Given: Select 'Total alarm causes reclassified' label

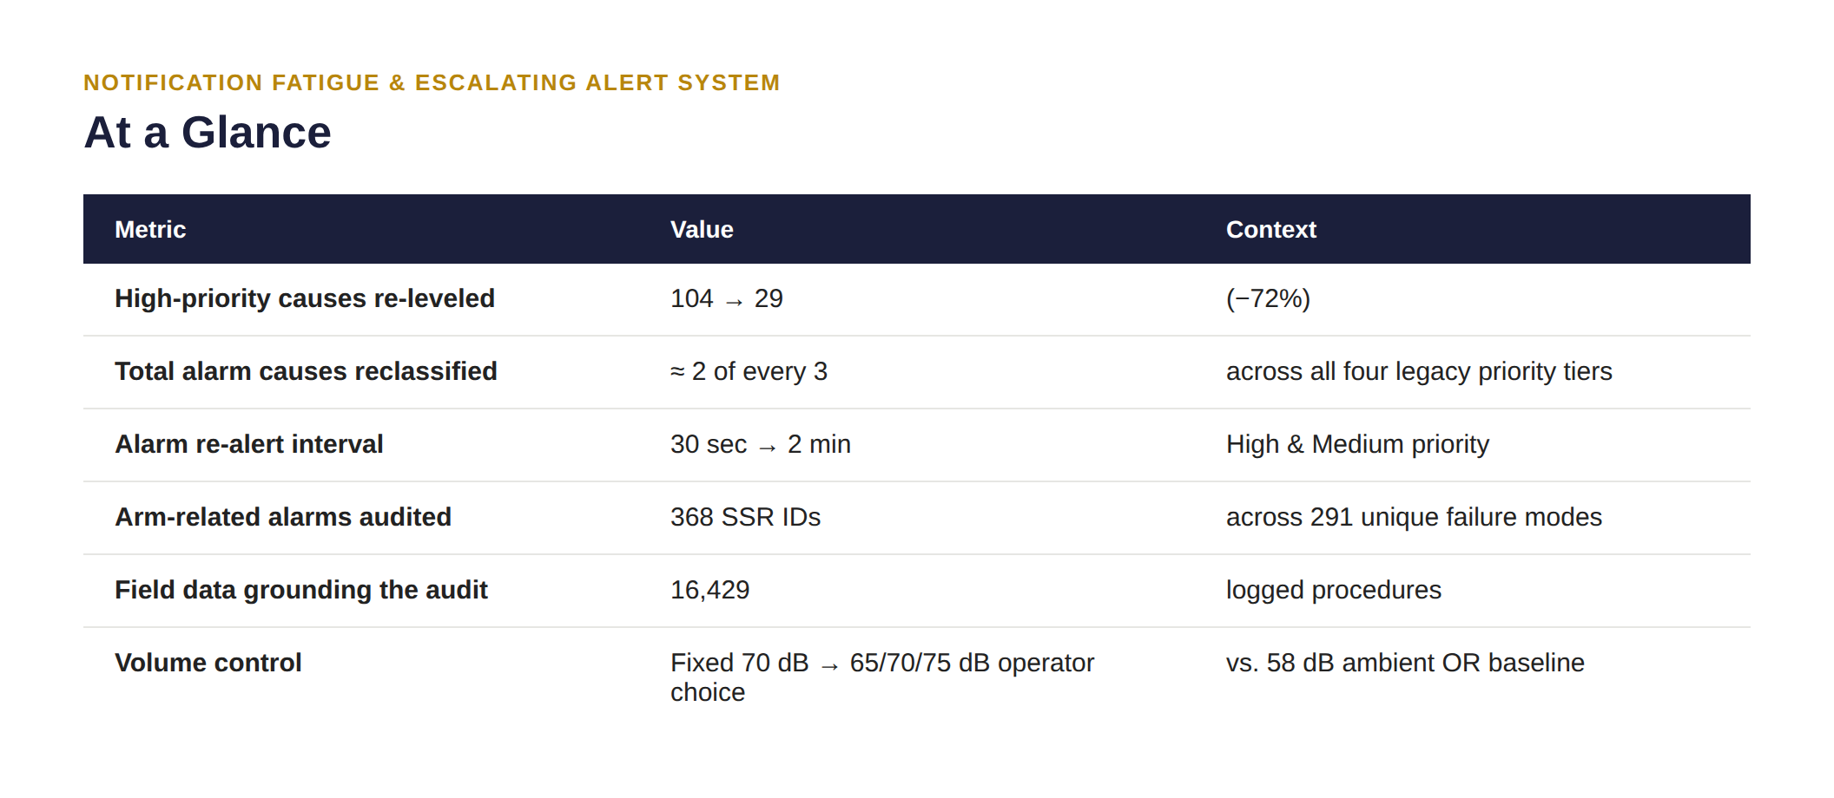Looking at the screenshot, I should [306, 371].
